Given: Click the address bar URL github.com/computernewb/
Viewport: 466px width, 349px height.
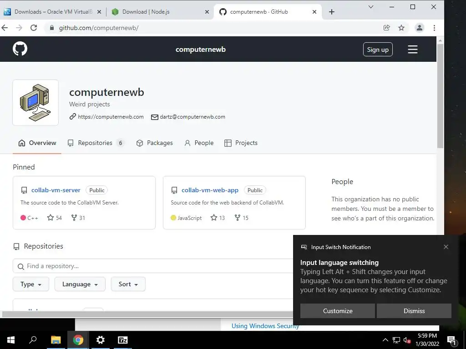Looking at the screenshot, I should (x=99, y=28).
